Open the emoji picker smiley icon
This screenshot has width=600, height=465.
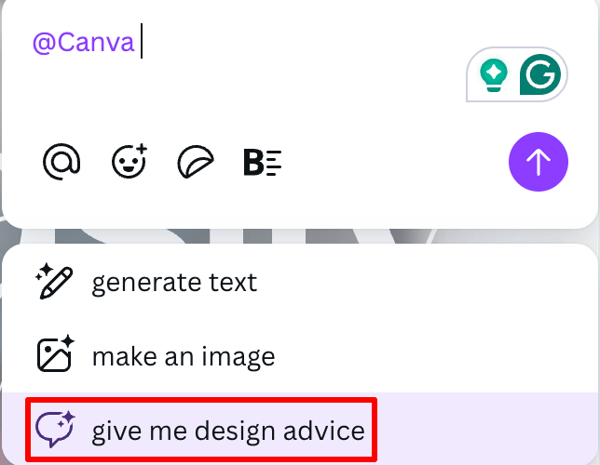pyautogui.click(x=130, y=163)
